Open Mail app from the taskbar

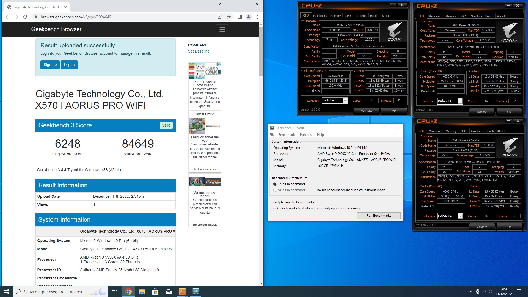click(169, 291)
